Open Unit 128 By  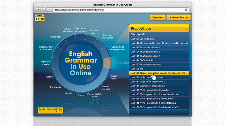click(x=159, y=69)
